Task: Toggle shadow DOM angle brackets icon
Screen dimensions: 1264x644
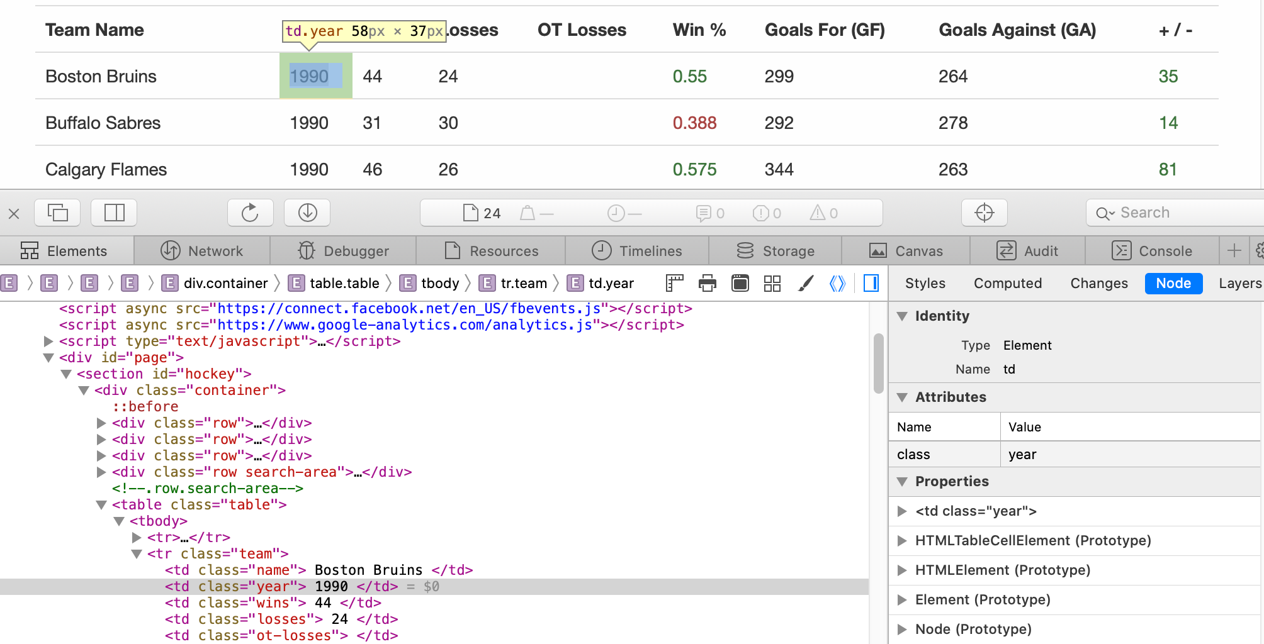Action: (x=837, y=284)
